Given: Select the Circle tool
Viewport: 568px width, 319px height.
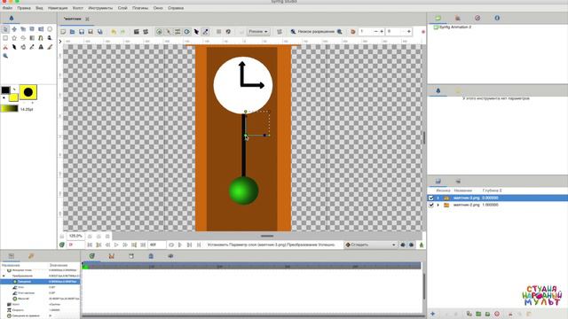Looking at the screenshot, I should [x=50, y=29].
